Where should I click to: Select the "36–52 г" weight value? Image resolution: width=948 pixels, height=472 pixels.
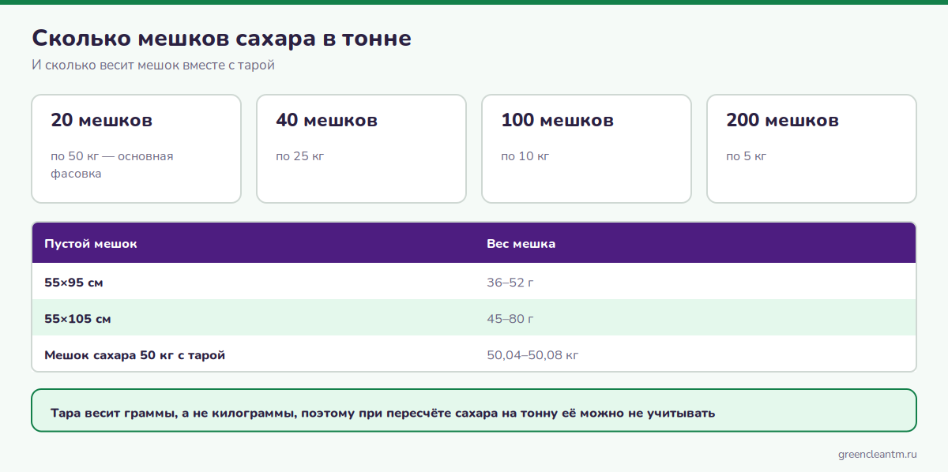pyautogui.click(x=510, y=282)
